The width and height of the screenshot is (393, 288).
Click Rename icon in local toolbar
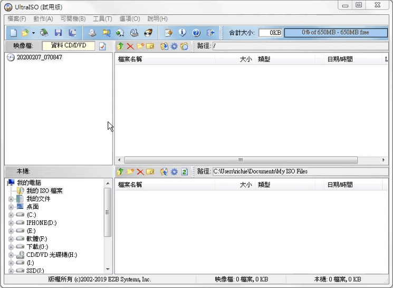tap(150, 171)
